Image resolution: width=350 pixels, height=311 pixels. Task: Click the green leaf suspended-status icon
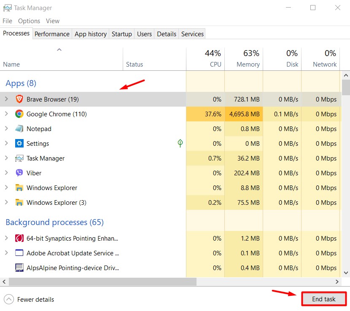coord(180,143)
